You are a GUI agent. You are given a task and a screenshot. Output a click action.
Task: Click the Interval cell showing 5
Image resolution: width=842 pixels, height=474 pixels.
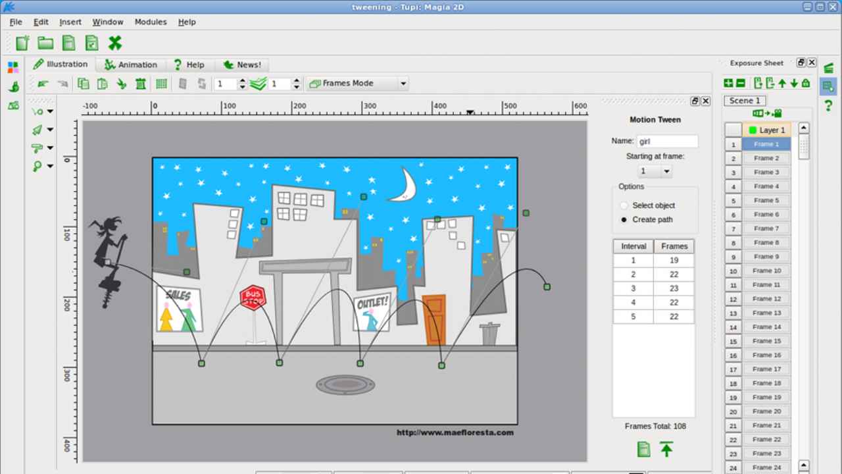coord(633,317)
